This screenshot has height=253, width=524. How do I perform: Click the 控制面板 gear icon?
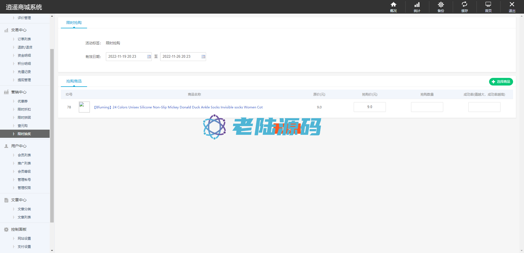click(6, 229)
